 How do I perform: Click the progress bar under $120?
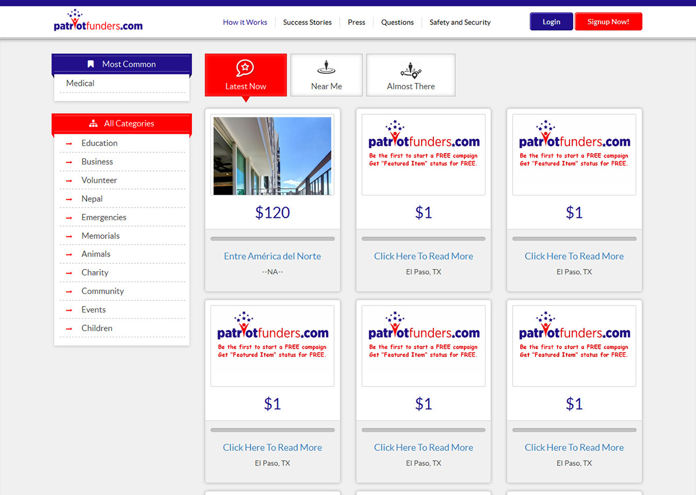click(x=273, y=239)
